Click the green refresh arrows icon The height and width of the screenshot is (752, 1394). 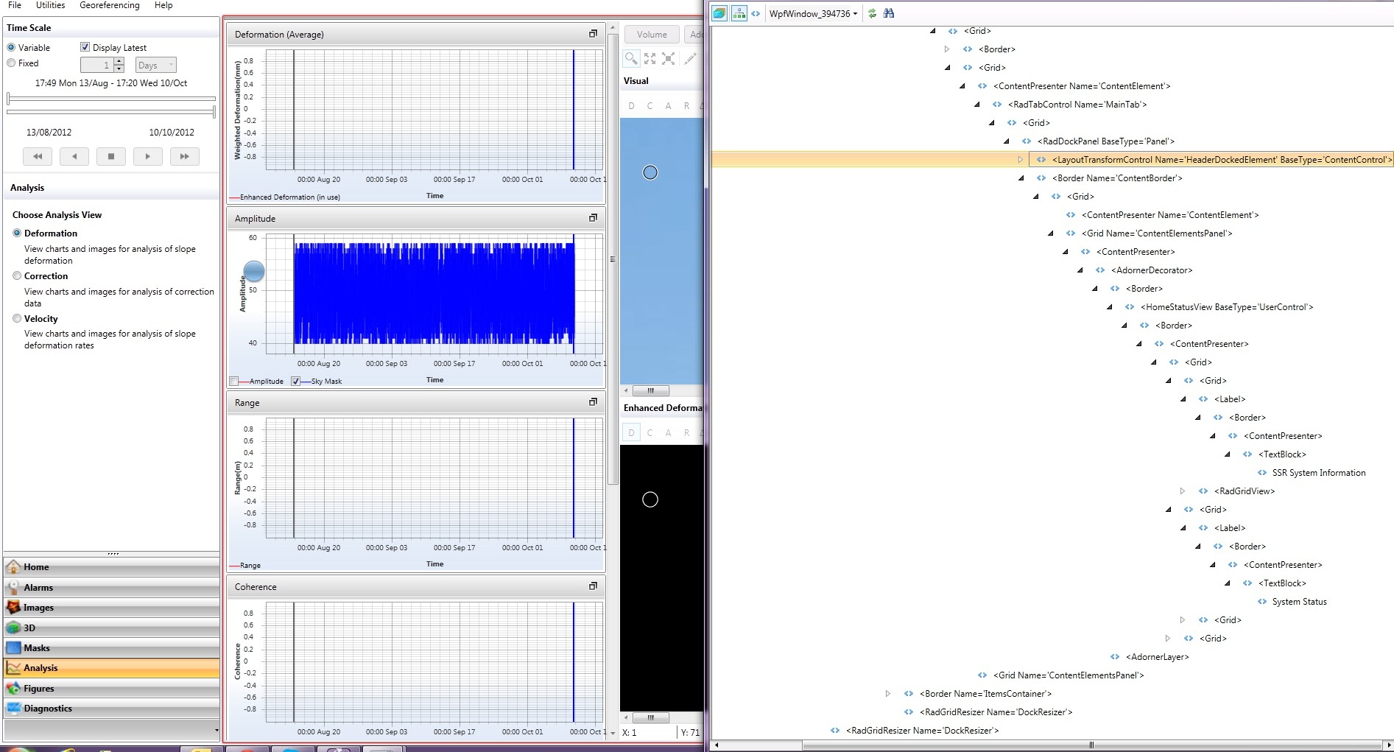click(x=873, y=13)
